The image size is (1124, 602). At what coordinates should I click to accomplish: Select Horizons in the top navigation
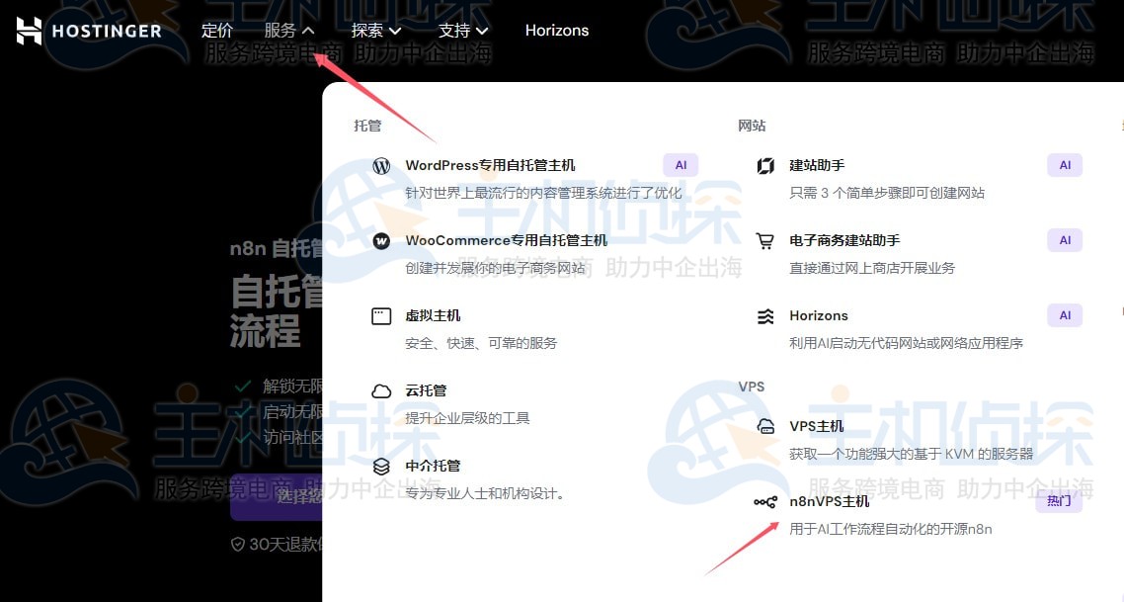coord(557,30)
